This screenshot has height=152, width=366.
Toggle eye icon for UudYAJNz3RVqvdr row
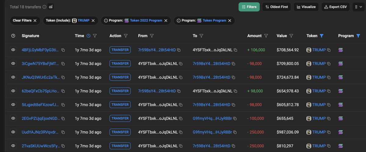click(x=13, y=132)
